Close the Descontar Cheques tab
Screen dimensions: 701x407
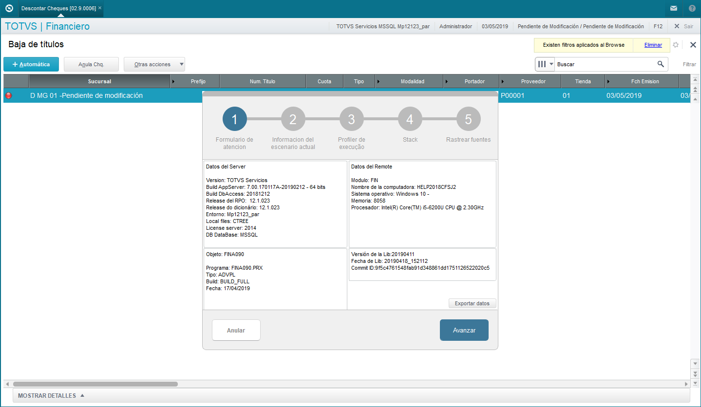(100, 8)
